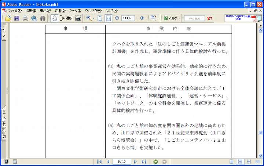Screen dimensions: 264x166
Task: Jump to the first page
Action: click(x=99, y=162)
